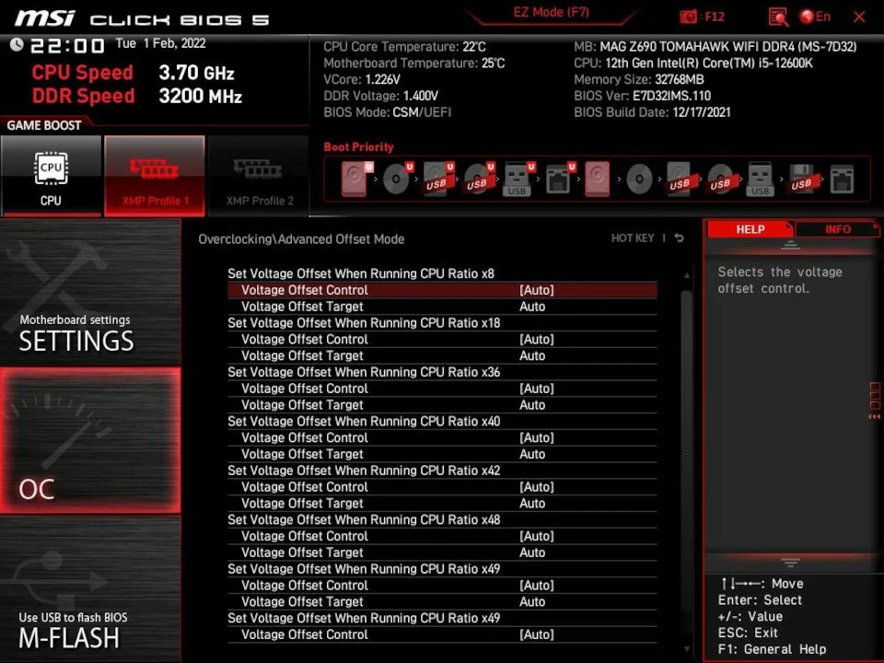884x663 pixels.
Task: Click the help panel bottom handle
Action: point(790,562)
